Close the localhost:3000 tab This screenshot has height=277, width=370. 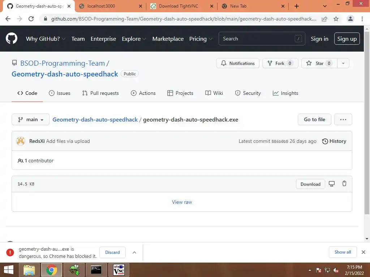pyautogui.click(x=141, y=6)
